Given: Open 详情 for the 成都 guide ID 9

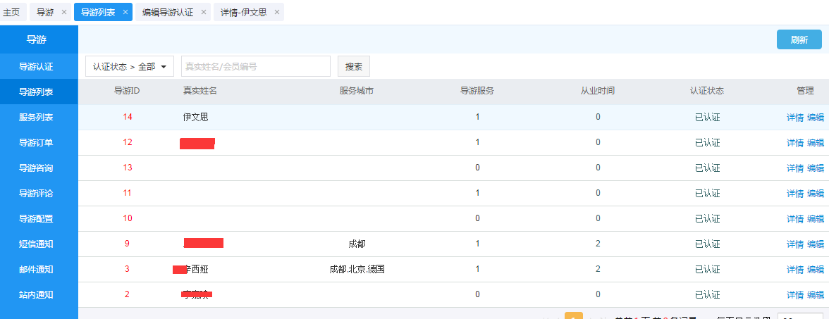Looking at the screenshot, I should coord(794,244).
